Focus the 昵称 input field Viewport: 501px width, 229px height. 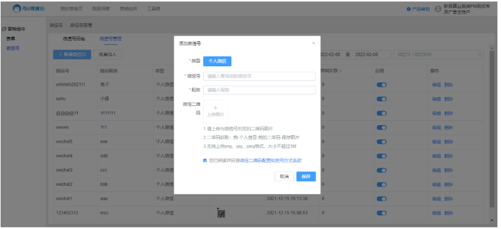260,90
